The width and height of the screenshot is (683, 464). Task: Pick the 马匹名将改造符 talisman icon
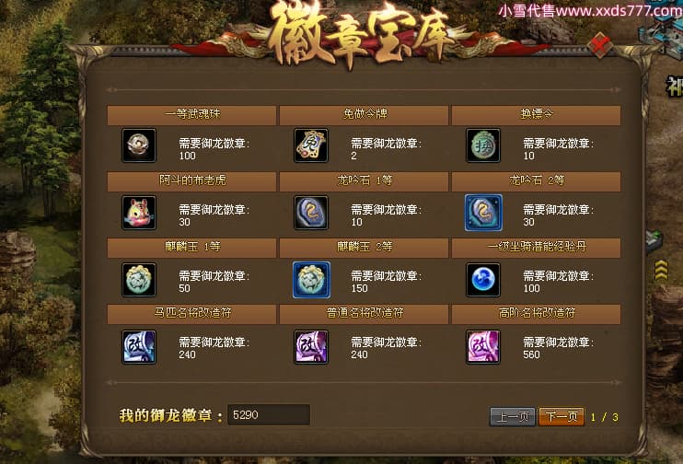coord(138,347)
